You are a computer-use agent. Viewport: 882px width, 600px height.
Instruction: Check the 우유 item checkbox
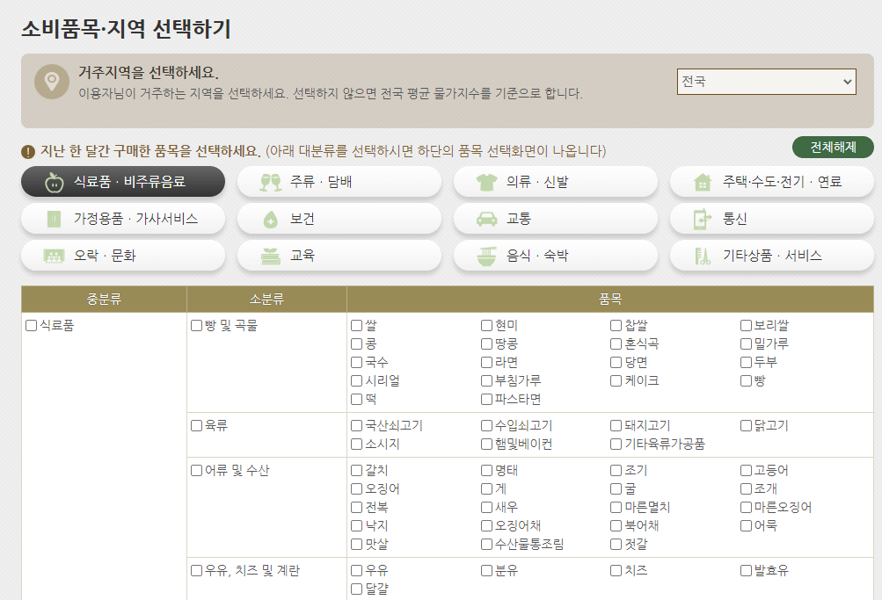click(355, 570)
